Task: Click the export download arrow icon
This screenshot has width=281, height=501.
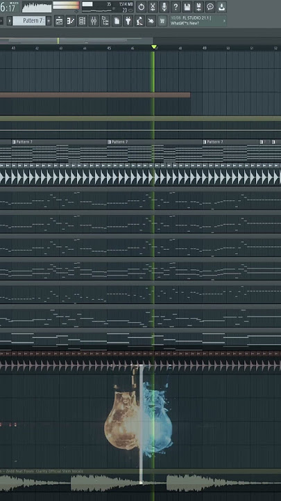Action: pyautogui.click(x=222, y=7)
